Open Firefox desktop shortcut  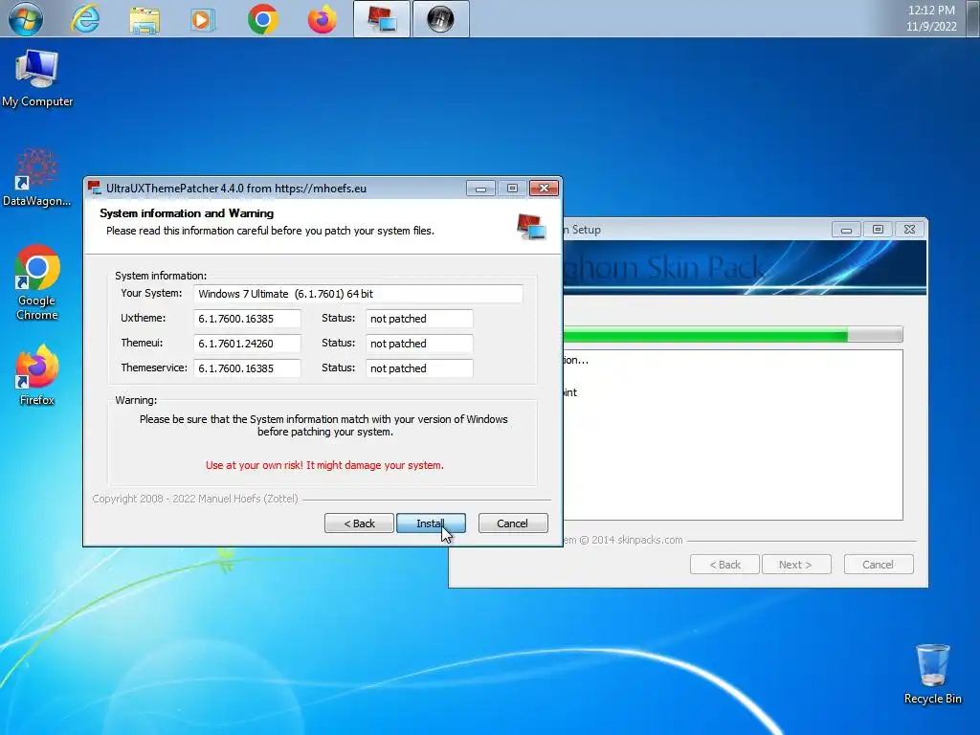37,375
